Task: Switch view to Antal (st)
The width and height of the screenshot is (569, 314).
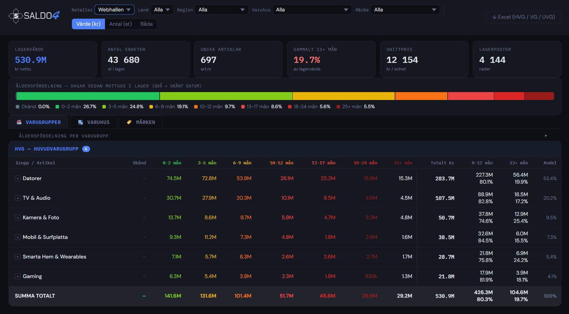Action: (x=120, y=24)
